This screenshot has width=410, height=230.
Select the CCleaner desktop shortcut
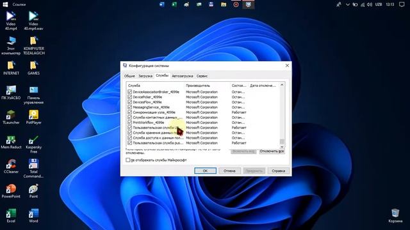pos(11,166)
